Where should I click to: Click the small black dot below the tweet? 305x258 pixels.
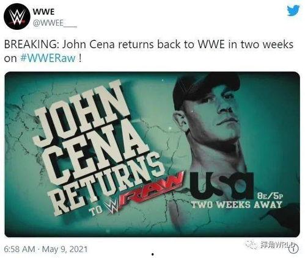[153, 254]
